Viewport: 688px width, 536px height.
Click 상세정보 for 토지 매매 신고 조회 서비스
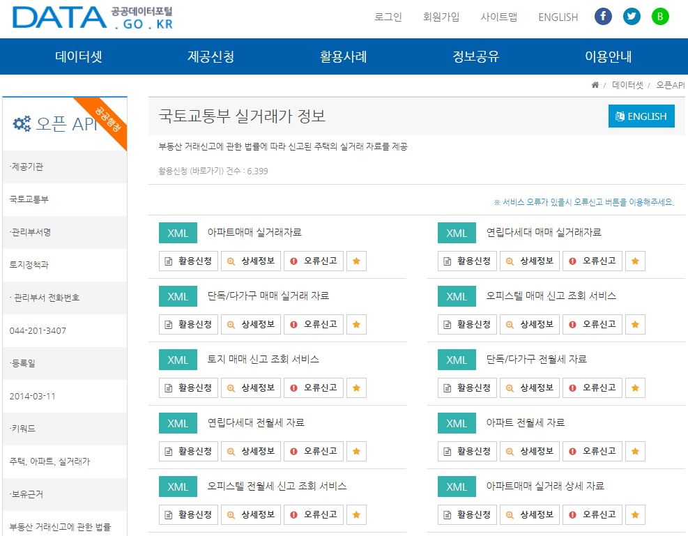click(251, 388)
